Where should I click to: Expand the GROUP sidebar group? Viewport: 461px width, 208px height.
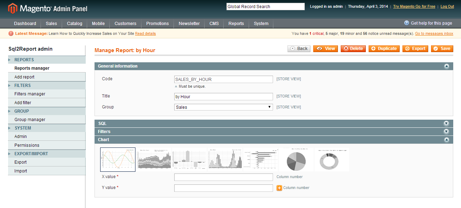coord(47,111)
